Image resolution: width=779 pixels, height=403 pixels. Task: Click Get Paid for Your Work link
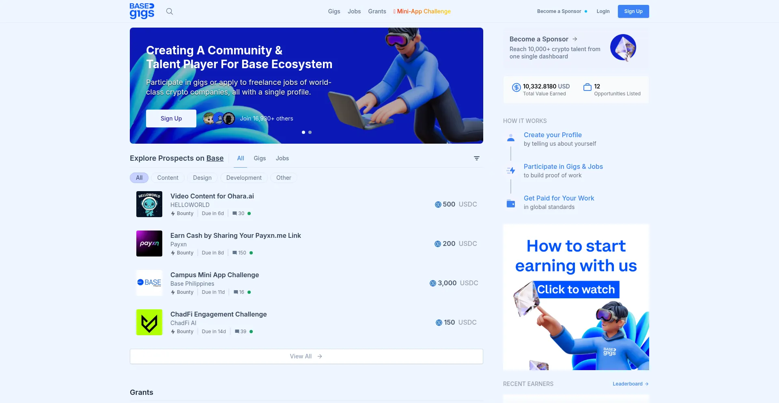coord(559,198)
